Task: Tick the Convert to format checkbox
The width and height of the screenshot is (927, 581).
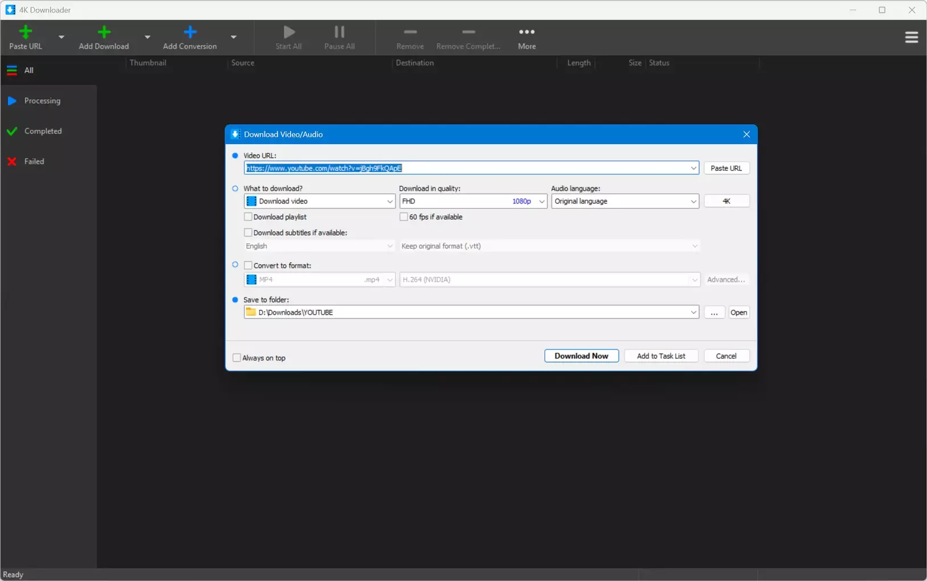Action: pyautogui.click(x=248, y=265)
